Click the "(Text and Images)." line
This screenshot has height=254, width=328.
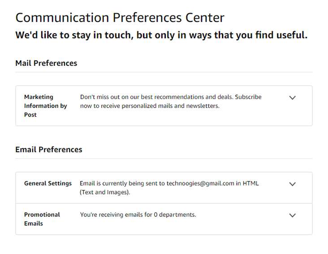coord(105,192)
